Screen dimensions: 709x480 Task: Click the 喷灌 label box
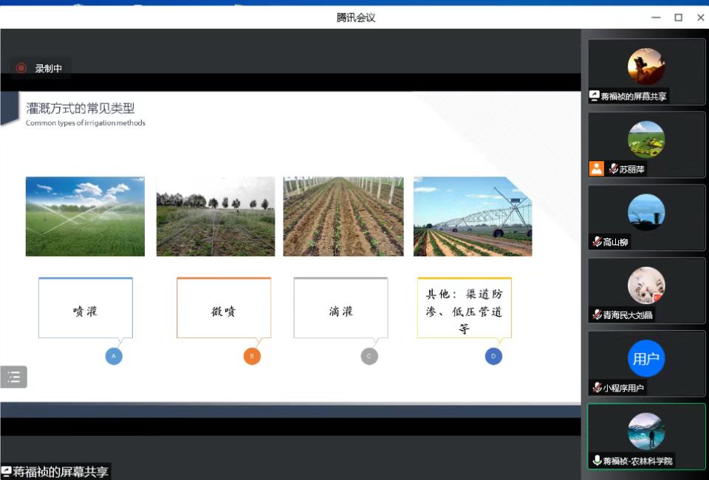[86, 308]
